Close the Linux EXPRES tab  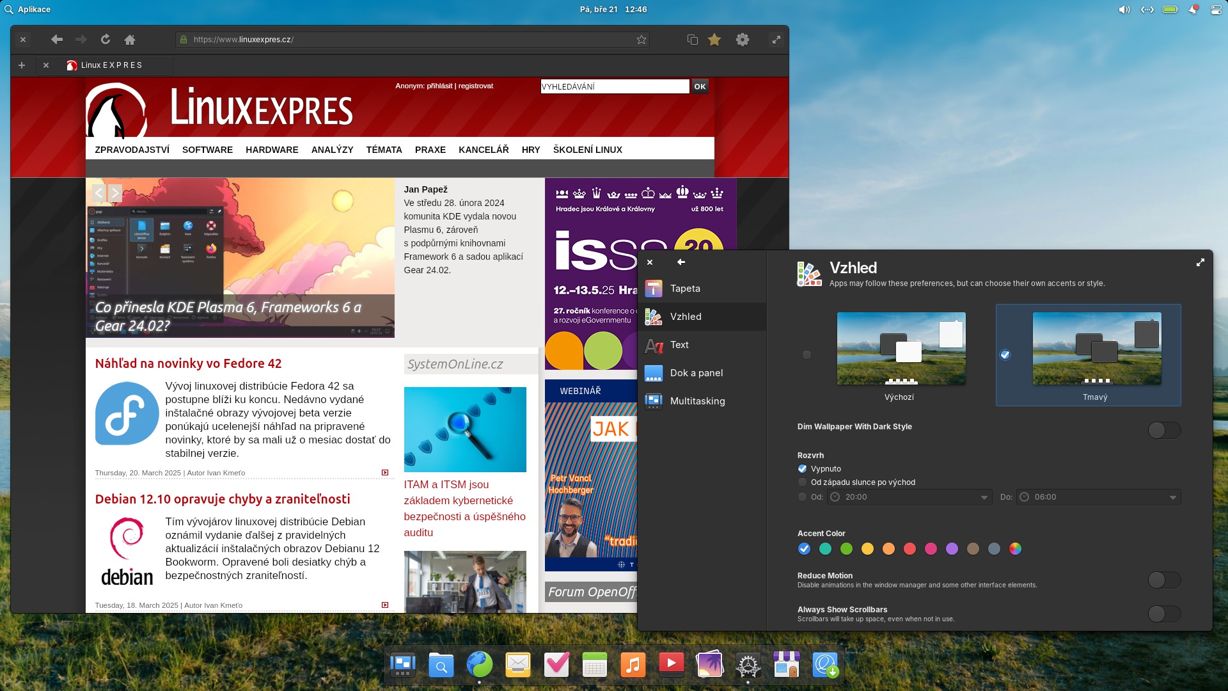click(46, 65)
